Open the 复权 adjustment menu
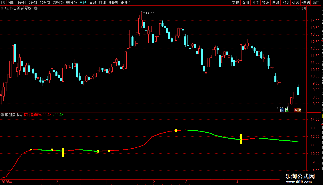Screen dimensions: 323x185 coord(236,3)
